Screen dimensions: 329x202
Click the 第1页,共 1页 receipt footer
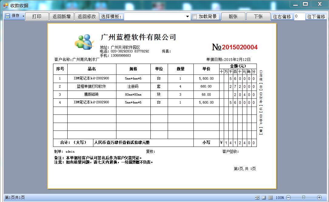click(245, 169)
